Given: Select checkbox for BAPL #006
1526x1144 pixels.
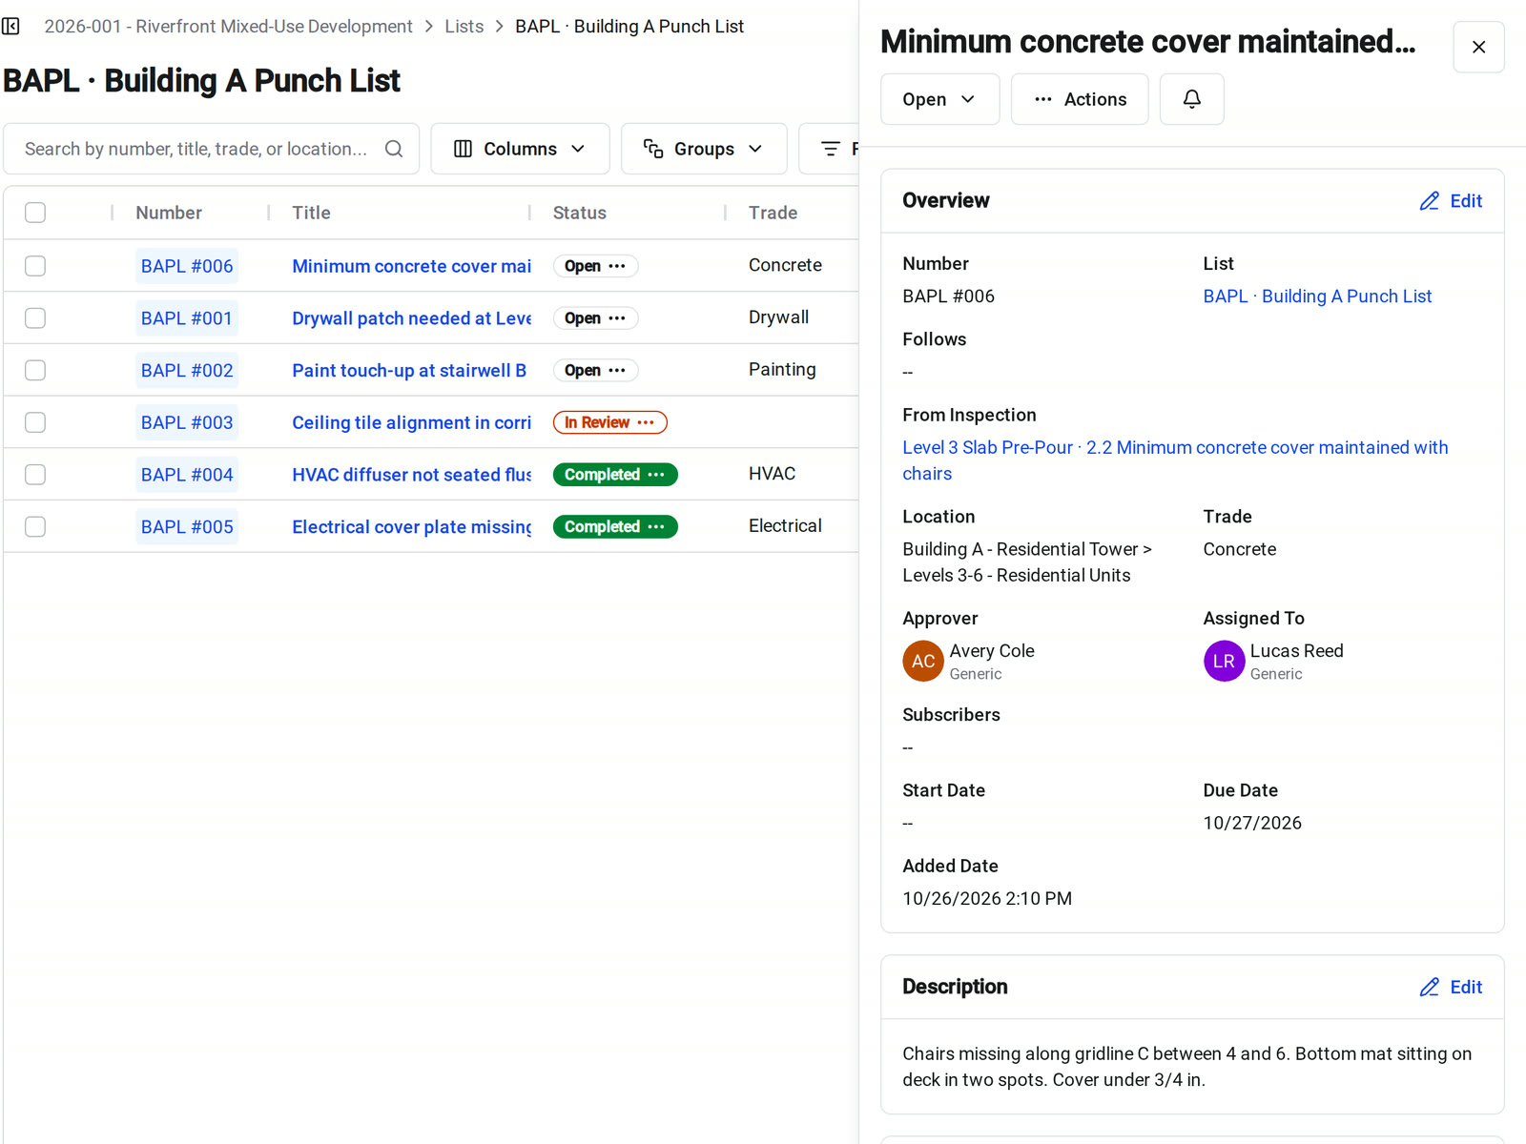Looking at the screenshot, I should click(35, 266).
